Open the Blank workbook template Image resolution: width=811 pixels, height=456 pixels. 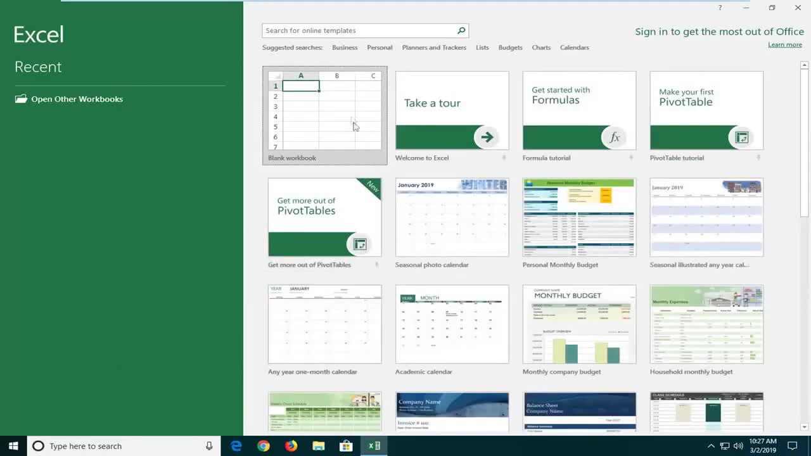pyautogui.click(x=324, y=115)
